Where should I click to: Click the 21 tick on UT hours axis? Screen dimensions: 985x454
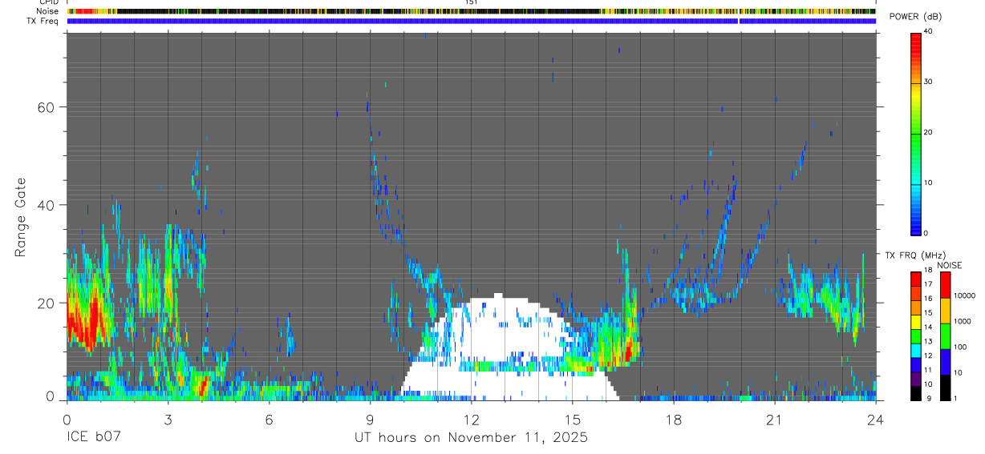[774, 419]
